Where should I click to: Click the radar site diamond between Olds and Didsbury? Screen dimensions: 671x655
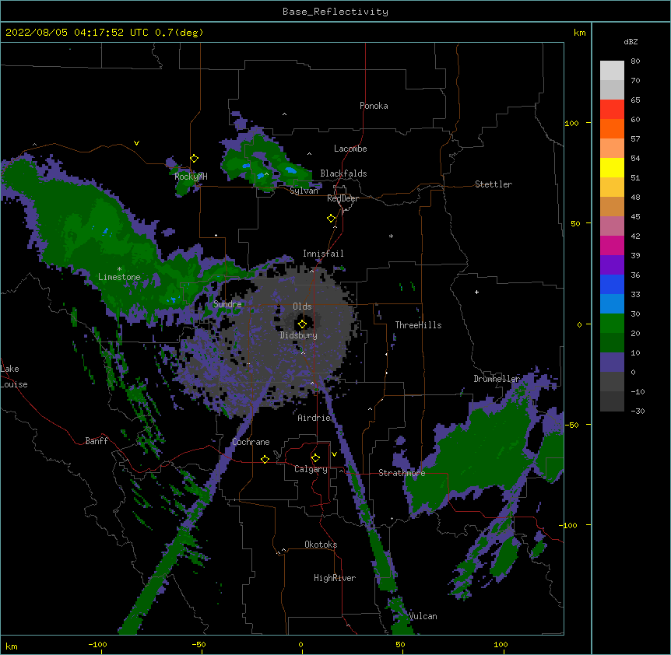[302, 324]
